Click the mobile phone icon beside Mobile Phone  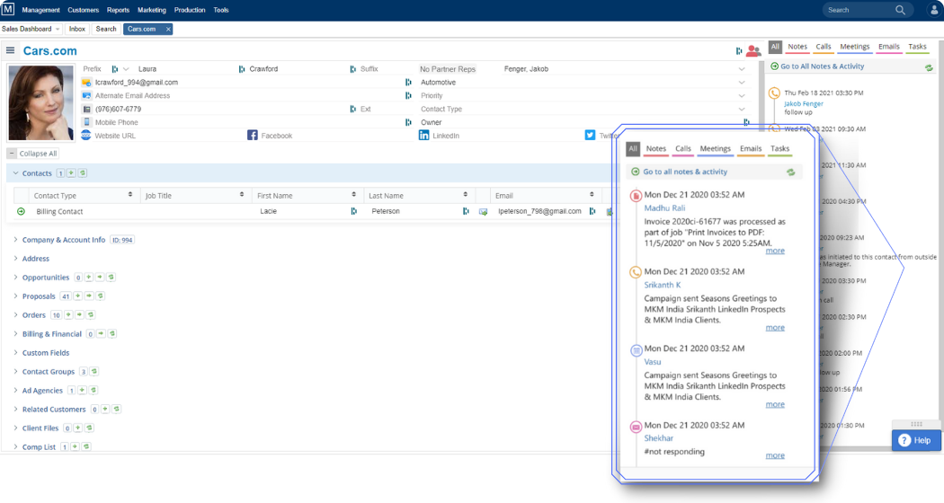click(86, 122)
